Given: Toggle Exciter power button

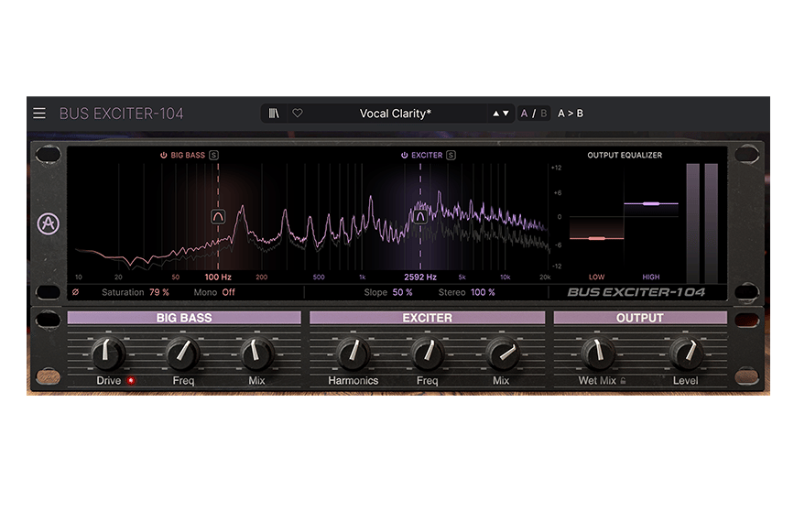Looking at the screenshot, I should coord(405,156).
